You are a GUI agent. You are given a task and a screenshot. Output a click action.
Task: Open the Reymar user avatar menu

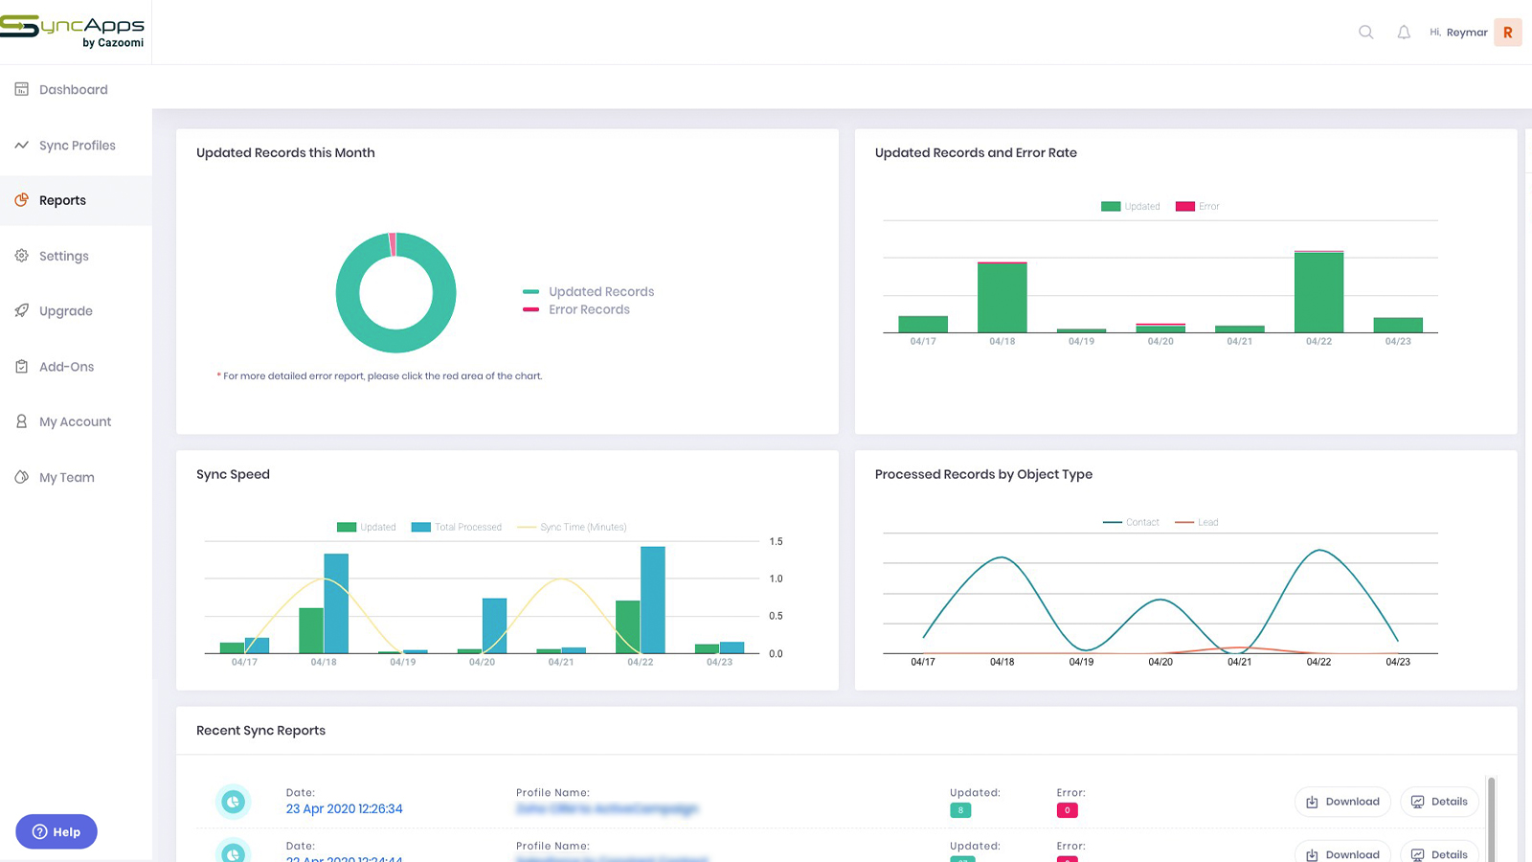pyautogui.click(x=1507, y=33)
